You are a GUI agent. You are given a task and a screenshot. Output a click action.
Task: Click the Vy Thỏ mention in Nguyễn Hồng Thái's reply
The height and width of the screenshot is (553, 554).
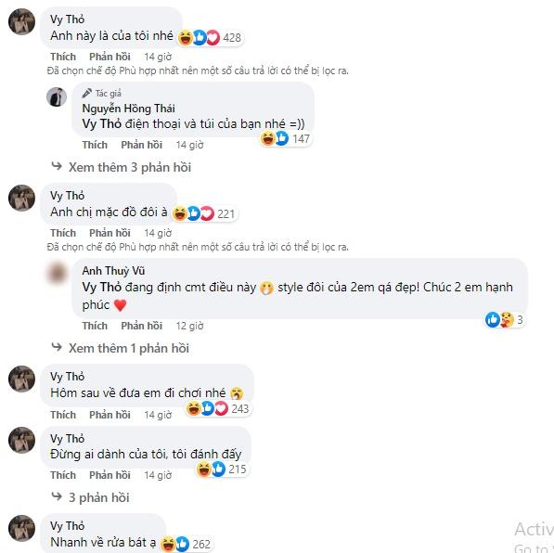pos(102,124)
